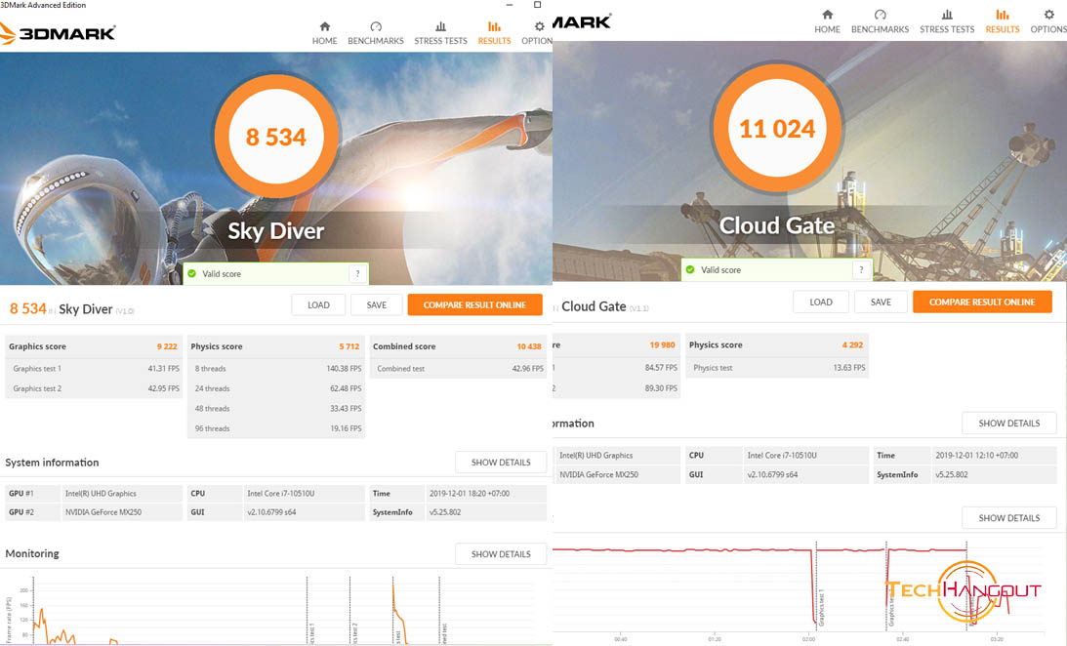Maximize the 3DMark Advanced Edition window
The image size is (1067, 646).
537,5
